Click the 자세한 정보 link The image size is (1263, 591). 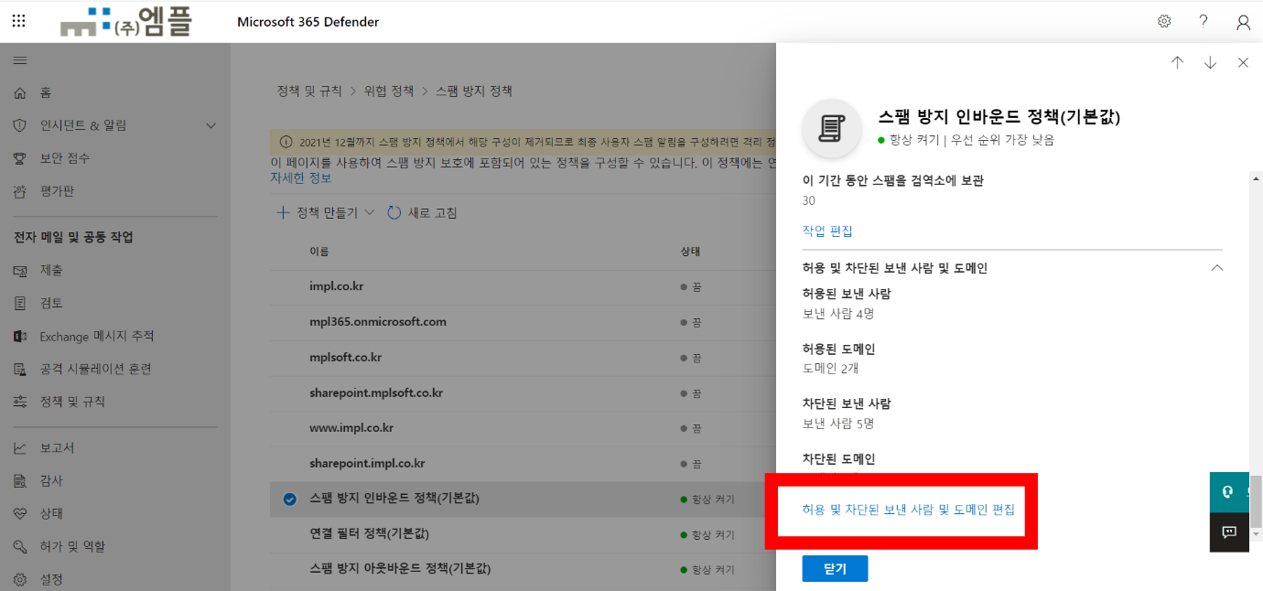coord(301,177)
